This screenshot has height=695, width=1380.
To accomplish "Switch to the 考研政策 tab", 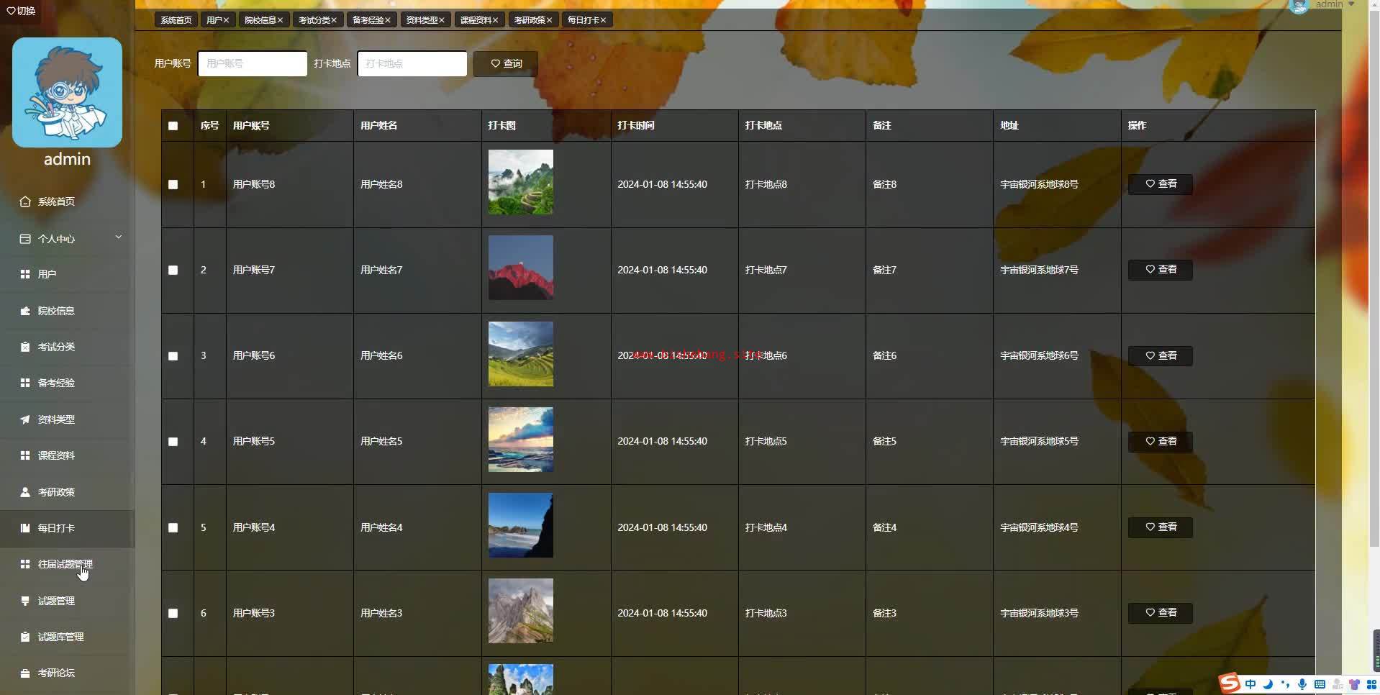I will click(529, 20).
